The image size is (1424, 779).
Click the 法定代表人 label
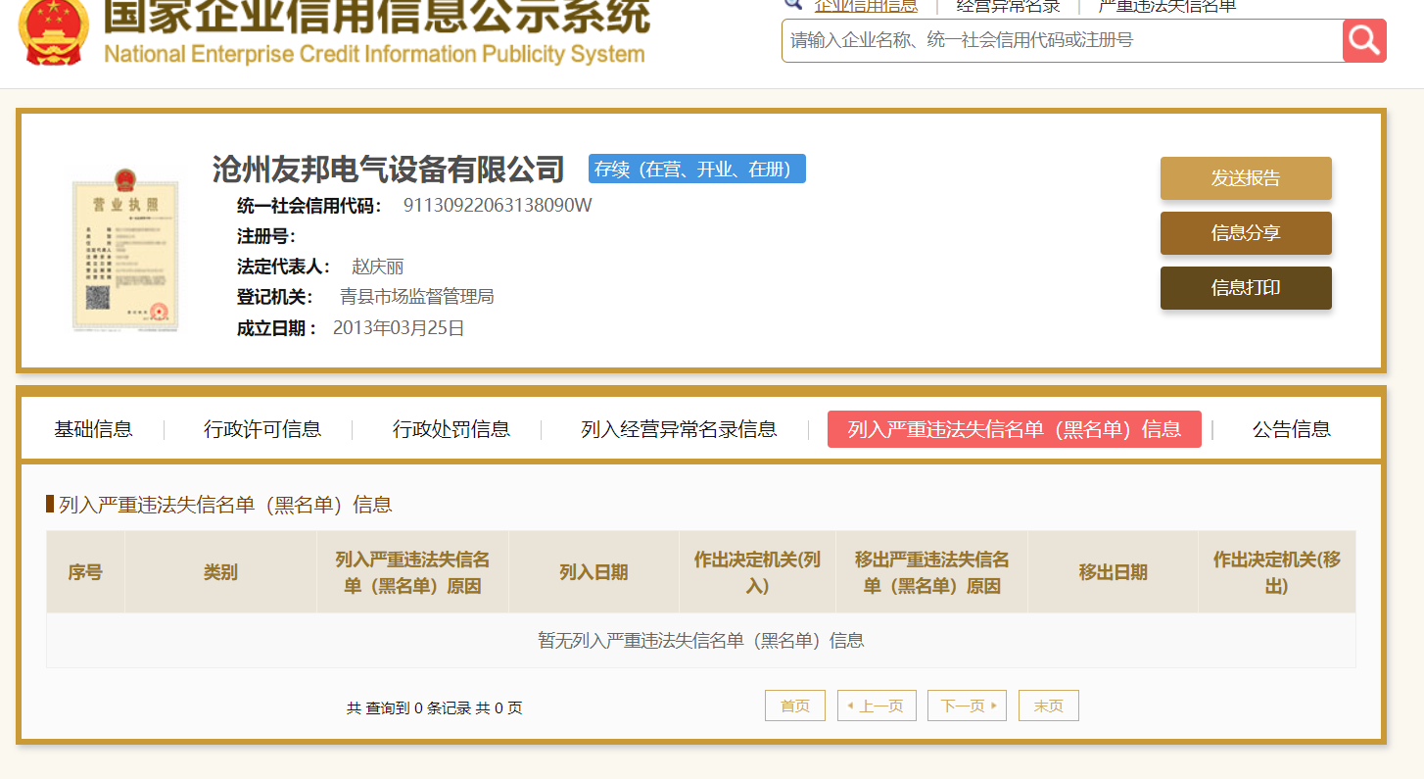(x=284, y=267)
